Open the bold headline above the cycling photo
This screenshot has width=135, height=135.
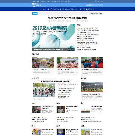[55, 81]
